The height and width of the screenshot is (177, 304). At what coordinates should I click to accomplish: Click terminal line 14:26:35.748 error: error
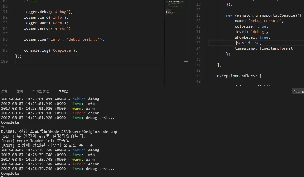click(50, 164)
